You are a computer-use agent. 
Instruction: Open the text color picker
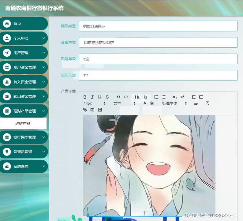[x=144, y=103]
